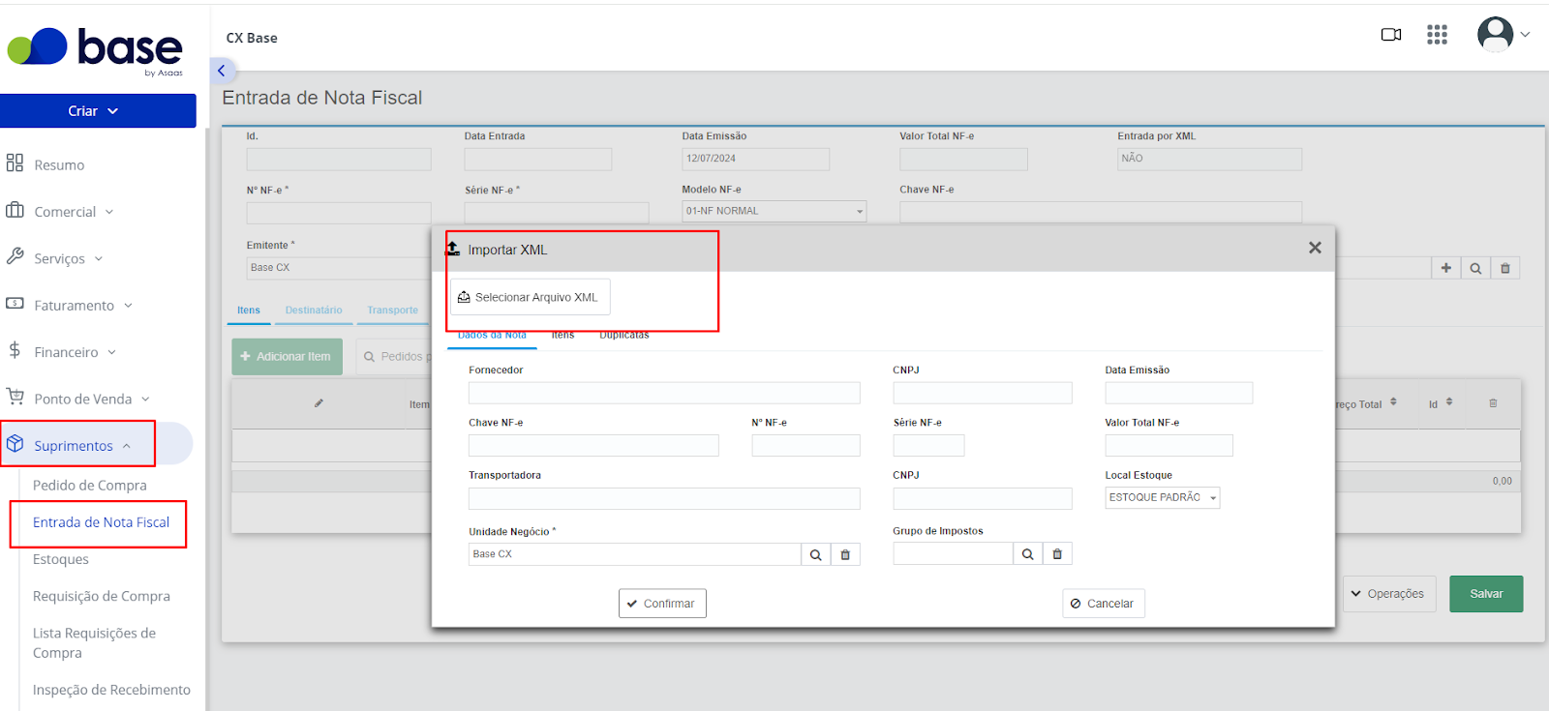The height and width of the screenshot is (711, 1549).
Task: Click the Fornecedor input field
Action: [x=664, y=393]
